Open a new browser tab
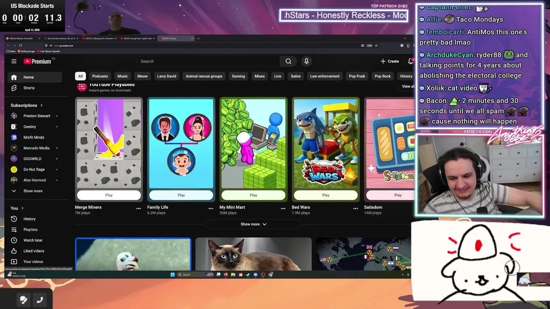The image size is (550, 309). (x=198, y=38)
